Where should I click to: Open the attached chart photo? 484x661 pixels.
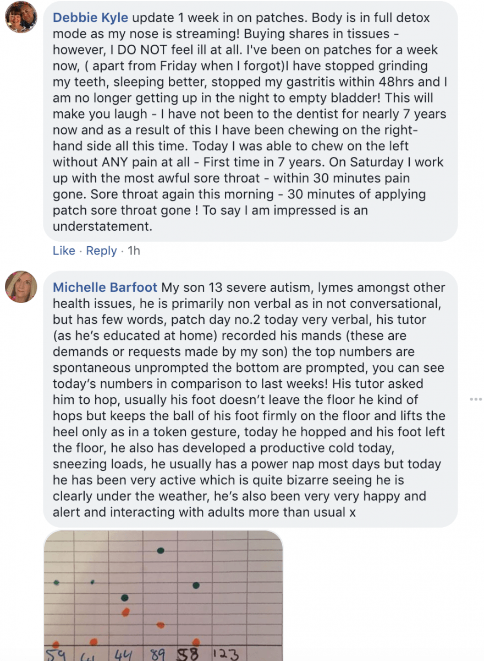click(x=163, y=595)
